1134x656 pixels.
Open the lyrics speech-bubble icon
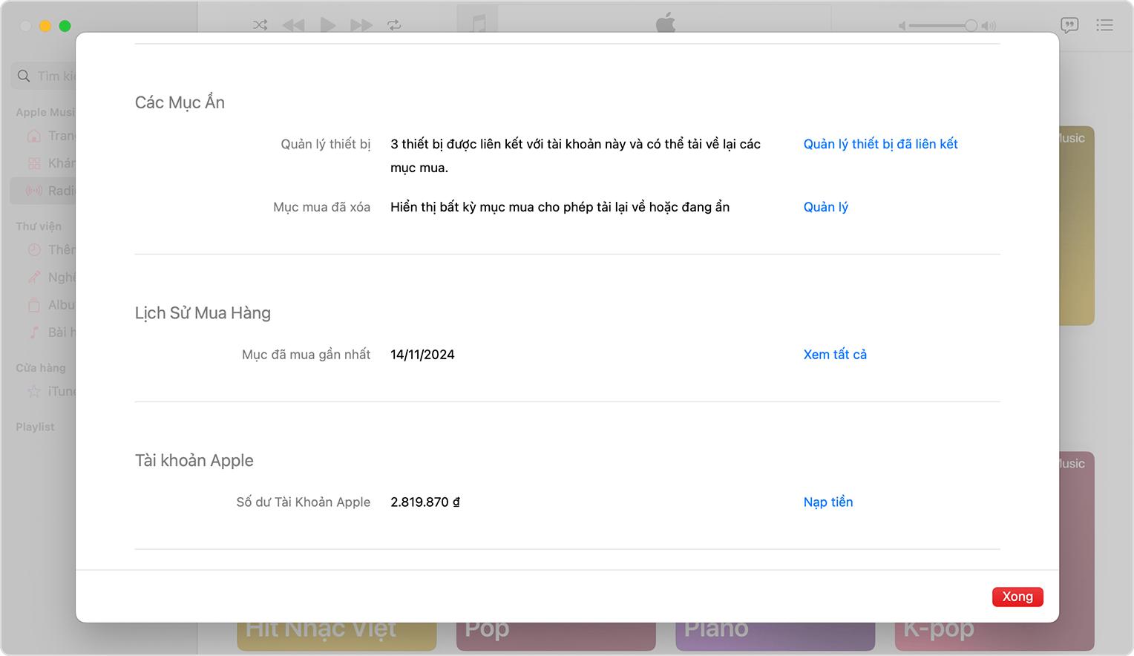(1069, 25)
